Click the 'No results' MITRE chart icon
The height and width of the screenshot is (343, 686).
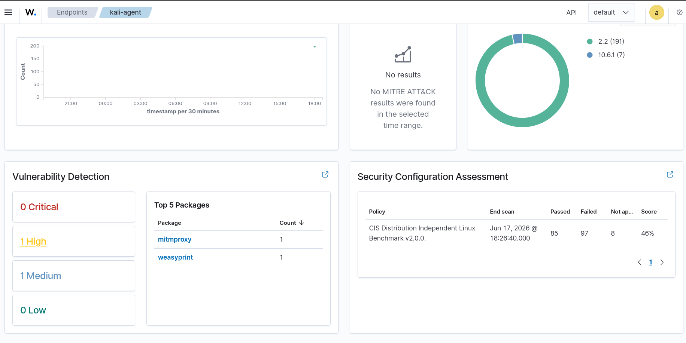(403, 55)
